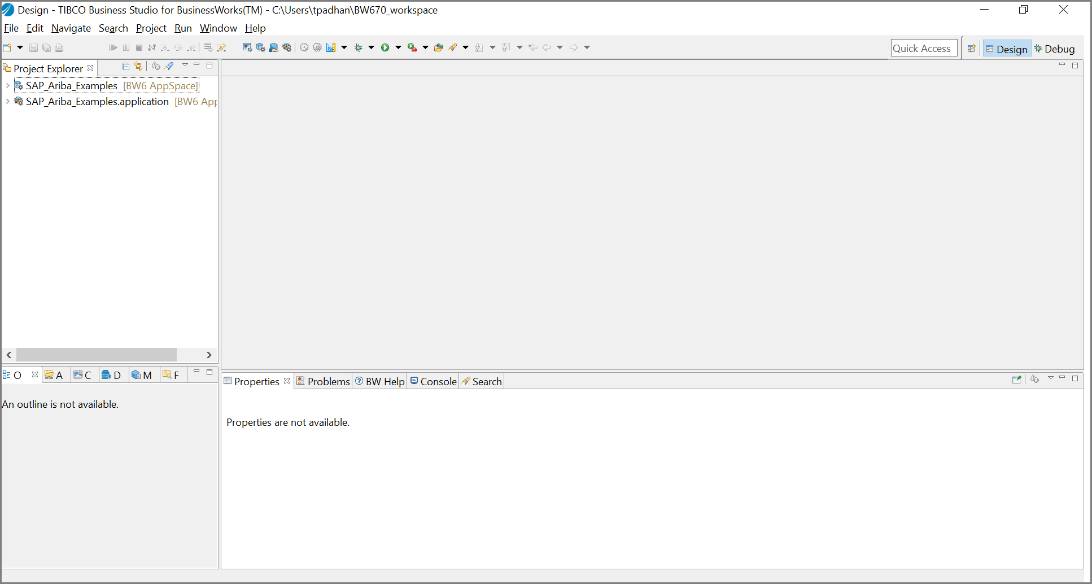This screenshot has width=1092, height=584.
Task: Open the Search toolbar dropdown arrow
Action: [x=465, y=47]
